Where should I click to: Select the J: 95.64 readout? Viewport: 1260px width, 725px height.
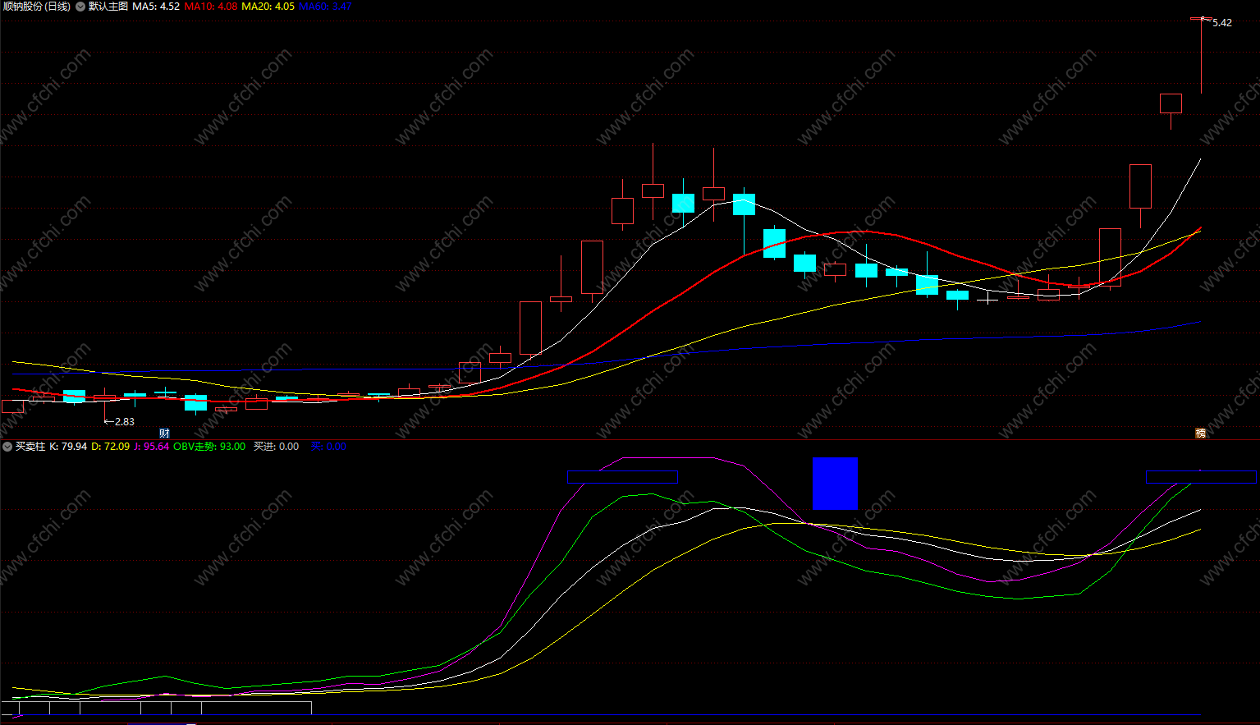[x=151, y=447]
